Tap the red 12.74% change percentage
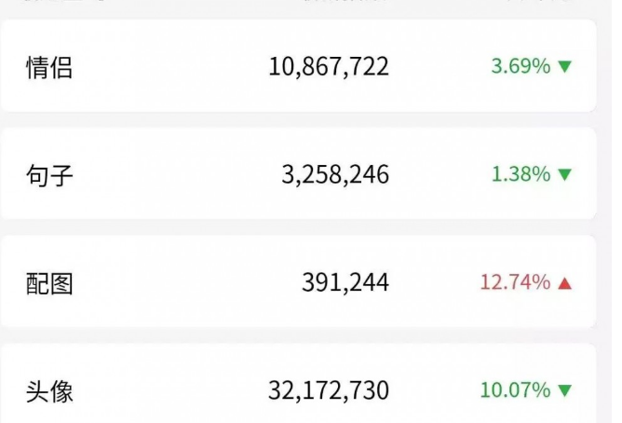Image resolution: width=622 pixels, height=423 pixels. 516,282
